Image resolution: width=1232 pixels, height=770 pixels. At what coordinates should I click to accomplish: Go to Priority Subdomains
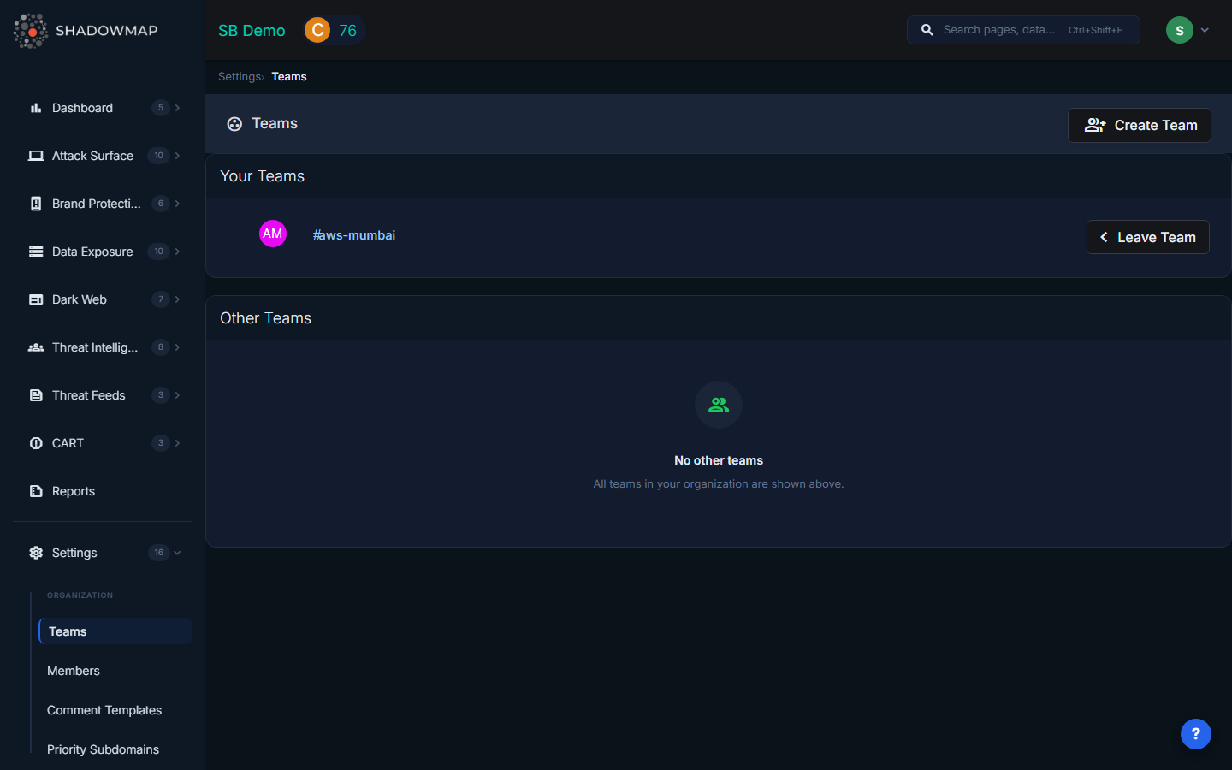(x=103, y=749)
